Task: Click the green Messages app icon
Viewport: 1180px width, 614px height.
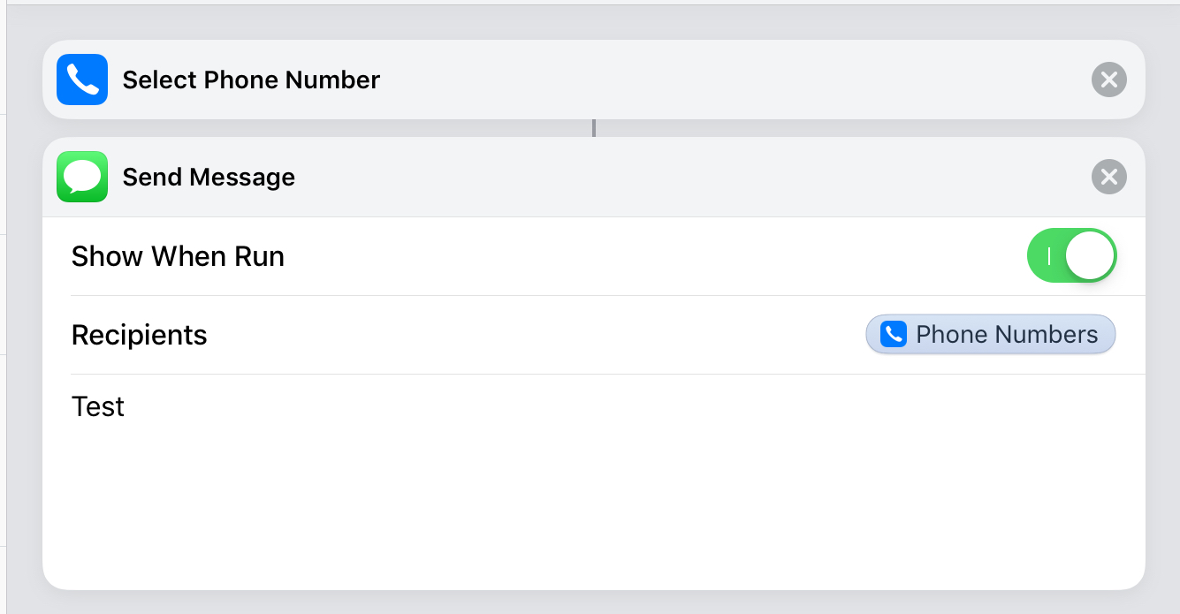Action: click(82, 177)
